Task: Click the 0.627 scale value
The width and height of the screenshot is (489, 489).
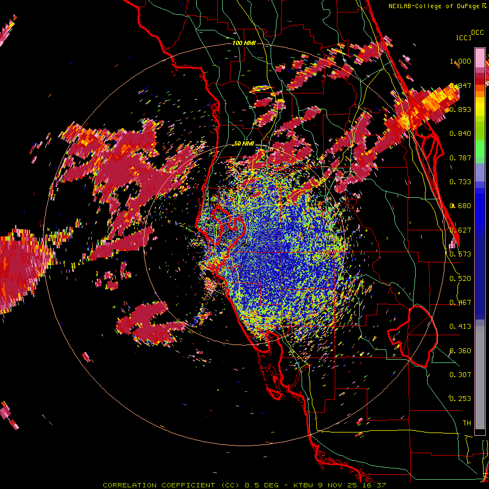Action: (460, 230)
